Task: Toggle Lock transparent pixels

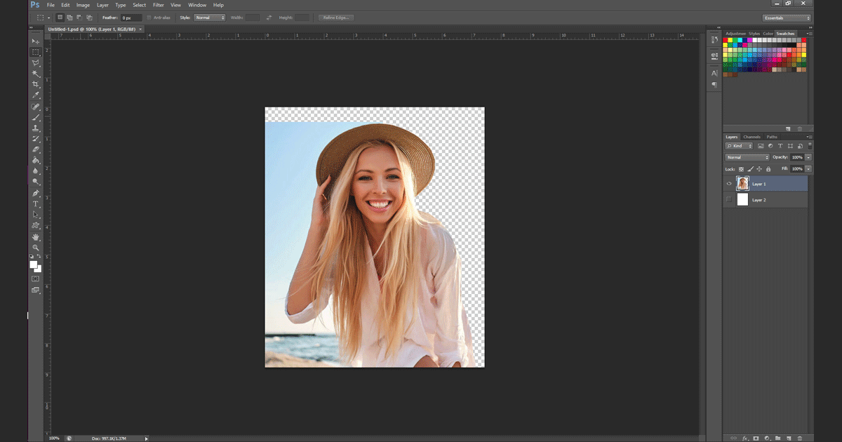Action: coord(741,169)
